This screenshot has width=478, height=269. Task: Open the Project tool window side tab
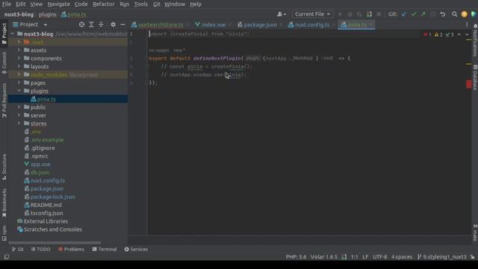pos(4,34)
